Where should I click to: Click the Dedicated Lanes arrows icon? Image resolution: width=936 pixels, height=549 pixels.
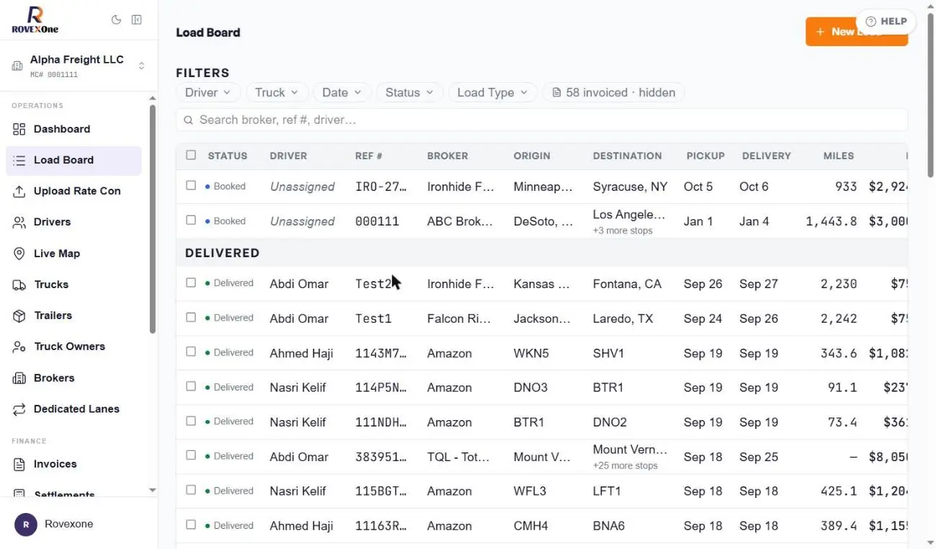(x=19, y=409)
